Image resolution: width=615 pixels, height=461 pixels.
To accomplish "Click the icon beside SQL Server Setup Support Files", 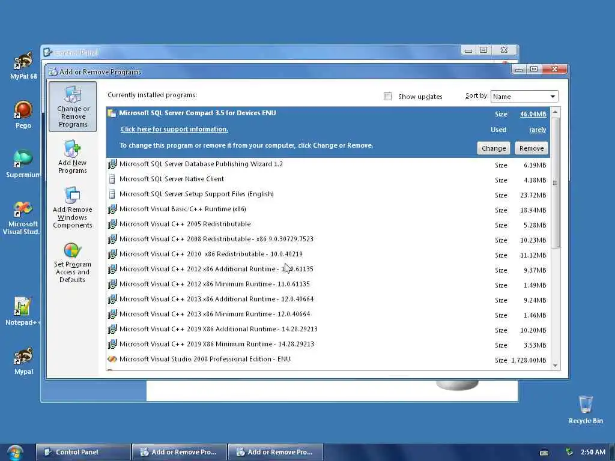I will pos(112,194).
